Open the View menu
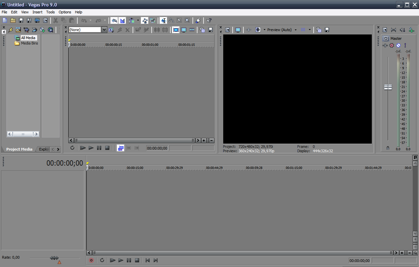Image resolution: width=419 pixels, height=267 pixels. (x=25, y=12)
